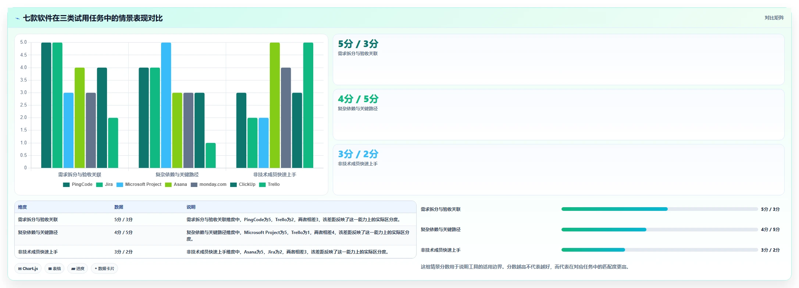799x288 pixels.
Task: Hide the ClickUp series via the legend
Action: [x=243, y=184]
